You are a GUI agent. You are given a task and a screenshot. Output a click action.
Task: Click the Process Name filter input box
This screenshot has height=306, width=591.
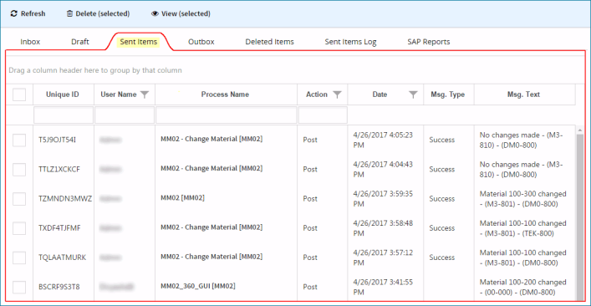pos(227,115)
